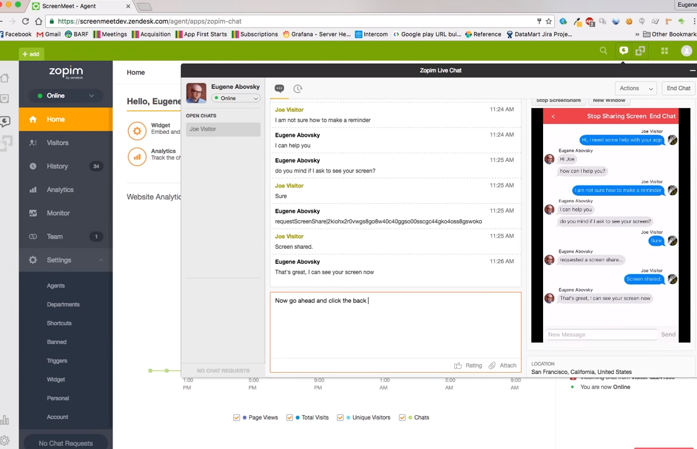Click Eugene Abovsky's profile photo
This screenshot has height=449, width=697.
tap(196, 93)
